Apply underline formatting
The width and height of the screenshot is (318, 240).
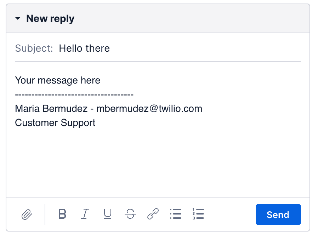[x=108, y=214]
